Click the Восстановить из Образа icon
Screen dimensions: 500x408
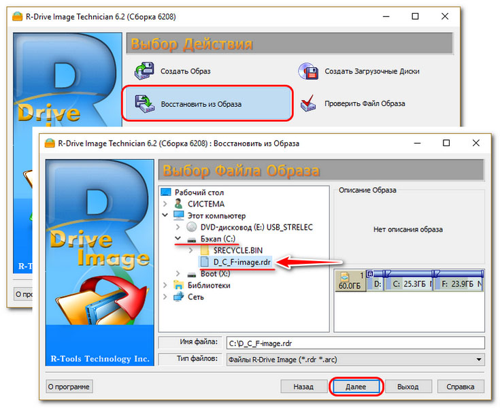tap(144, 103)
